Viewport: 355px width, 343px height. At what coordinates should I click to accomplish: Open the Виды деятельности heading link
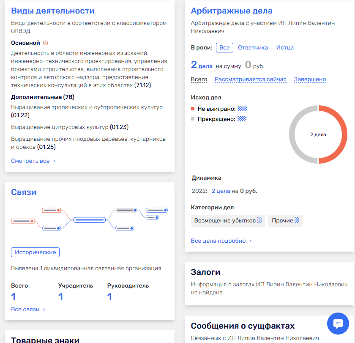[53, 11]
